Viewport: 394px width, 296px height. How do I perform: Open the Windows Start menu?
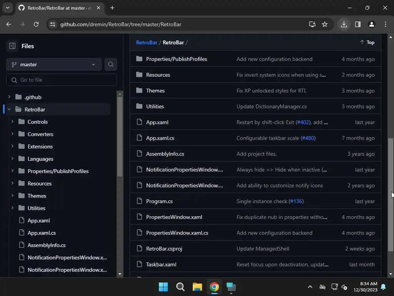[163, 287]
